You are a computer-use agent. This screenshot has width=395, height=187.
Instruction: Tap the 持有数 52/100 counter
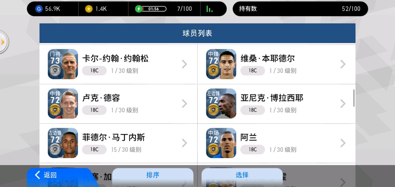tap(300, 9)
